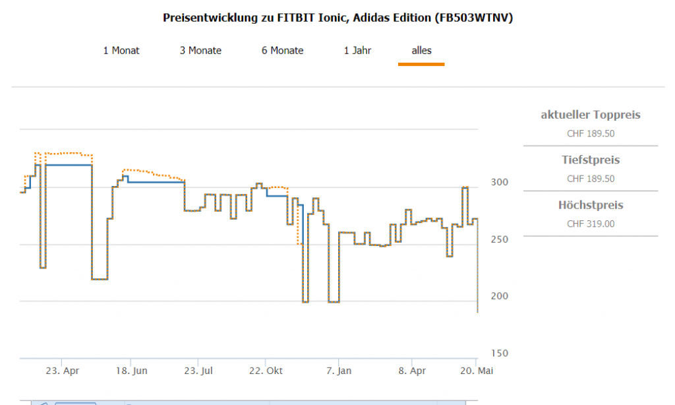Click the 20. Mai date axis label
This screenshot has height=405, width=675.
pos(477,371)
